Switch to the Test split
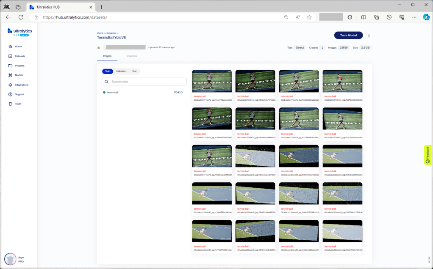This screenshot has height=269, width=433. pos(134,71)
